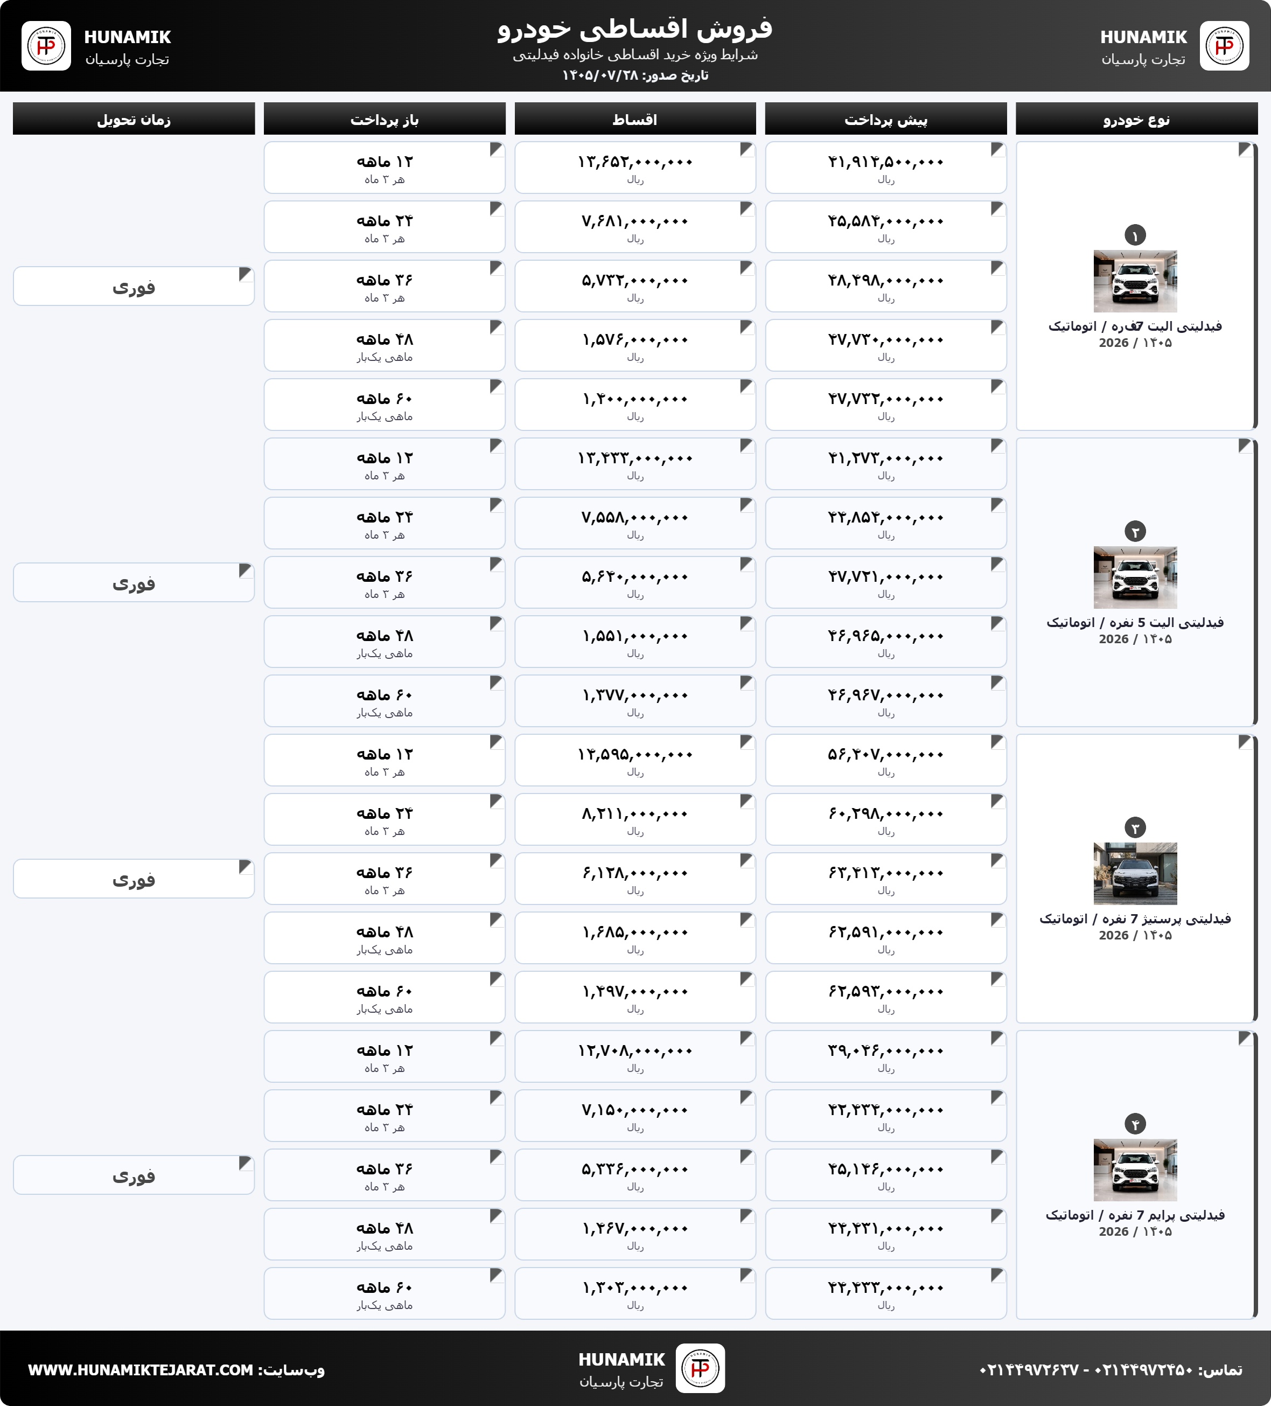The height and width of the screenshot is (1406, 1271).
Task: Click the HUNAMIK logo in top-left header
Action: 46,46
